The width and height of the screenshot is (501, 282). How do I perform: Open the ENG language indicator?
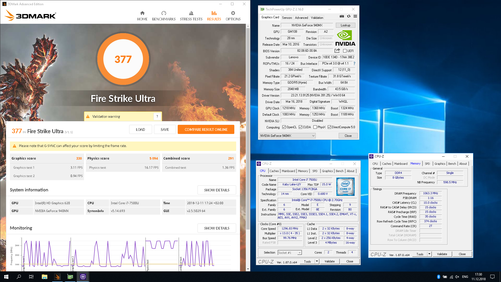[x=465, y=277]
